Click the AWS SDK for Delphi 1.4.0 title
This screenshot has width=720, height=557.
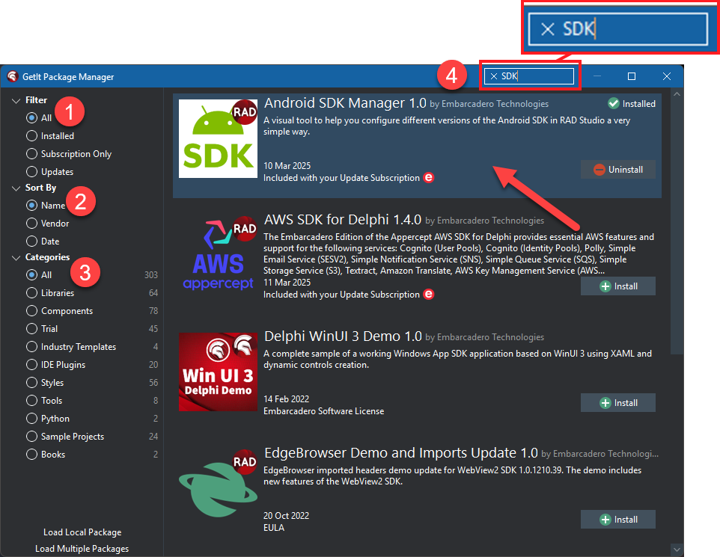pyautogui.click(x=343, y=219)
